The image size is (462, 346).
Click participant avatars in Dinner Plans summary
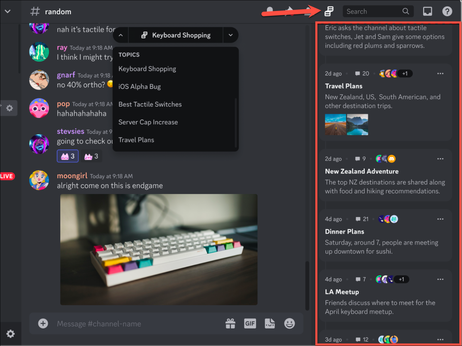[x=388, y=219]
